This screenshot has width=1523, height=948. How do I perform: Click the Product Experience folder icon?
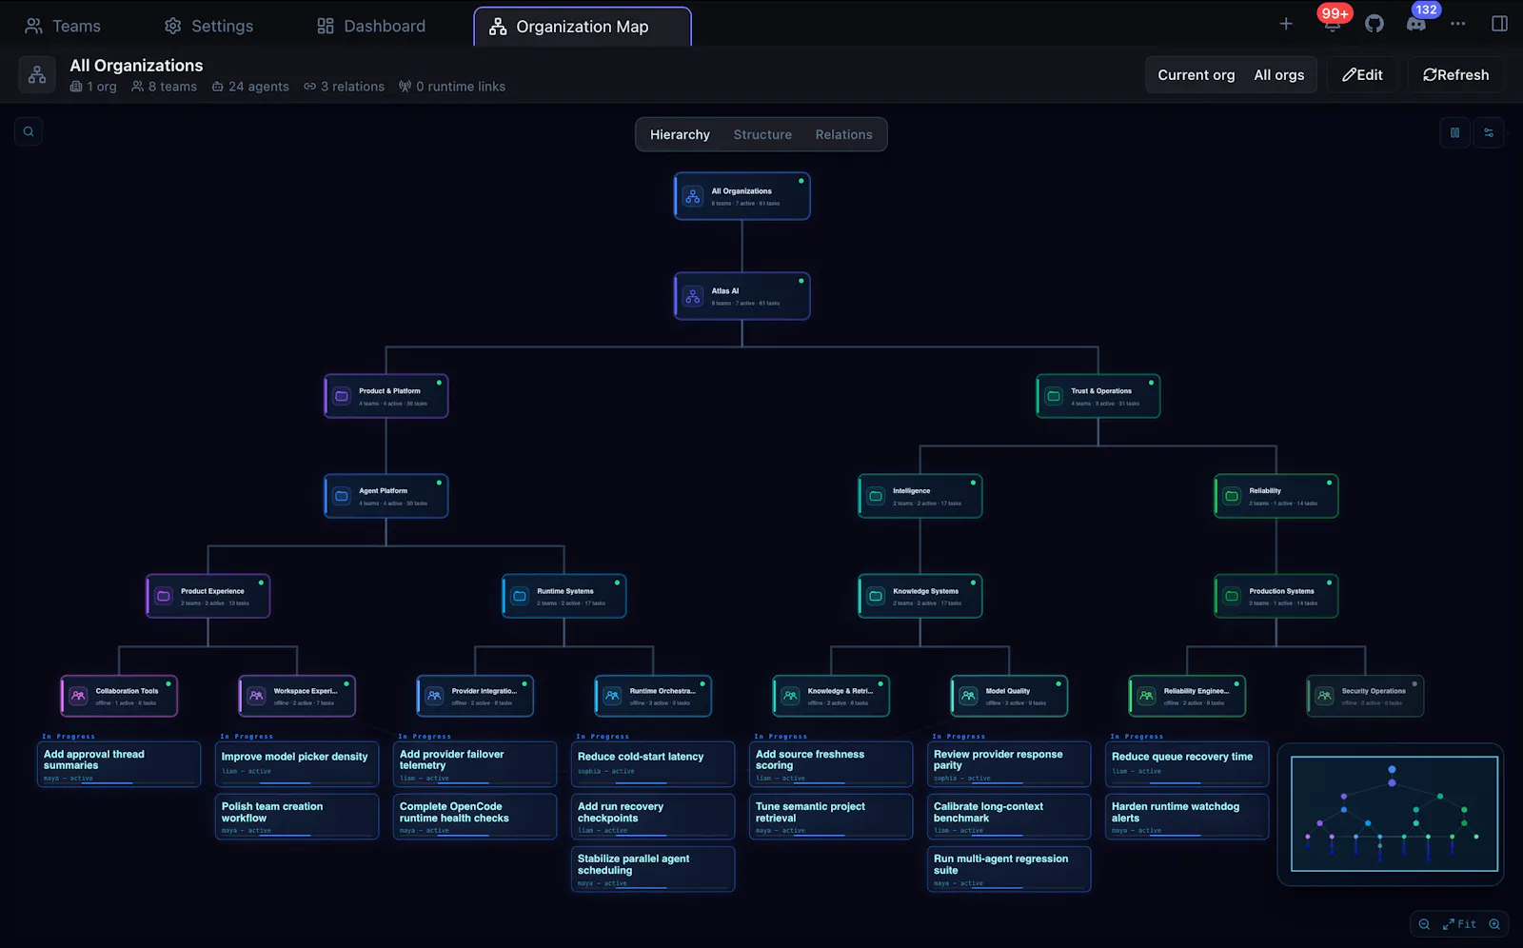164,596
